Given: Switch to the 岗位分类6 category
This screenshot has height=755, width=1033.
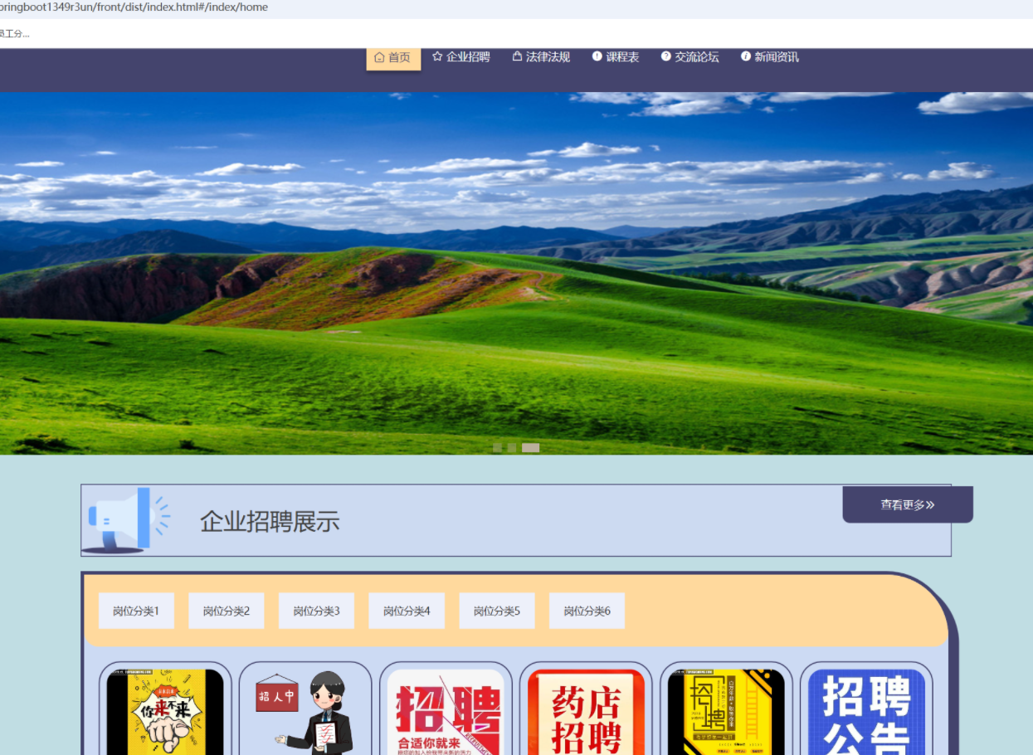Looking at the screenshot, I should pos(587,611).
